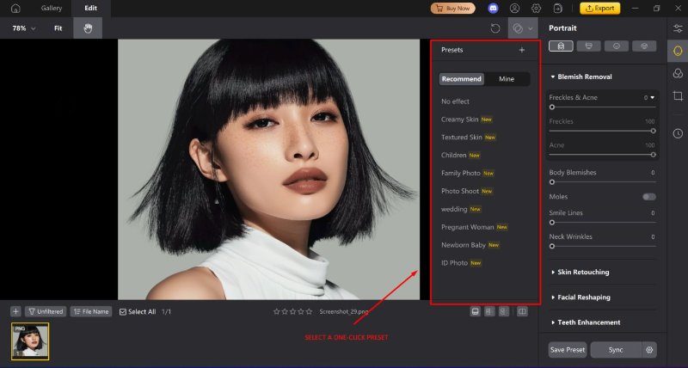Expand the Freckles & Acne dropdown arrow

(x=653, y=97)
